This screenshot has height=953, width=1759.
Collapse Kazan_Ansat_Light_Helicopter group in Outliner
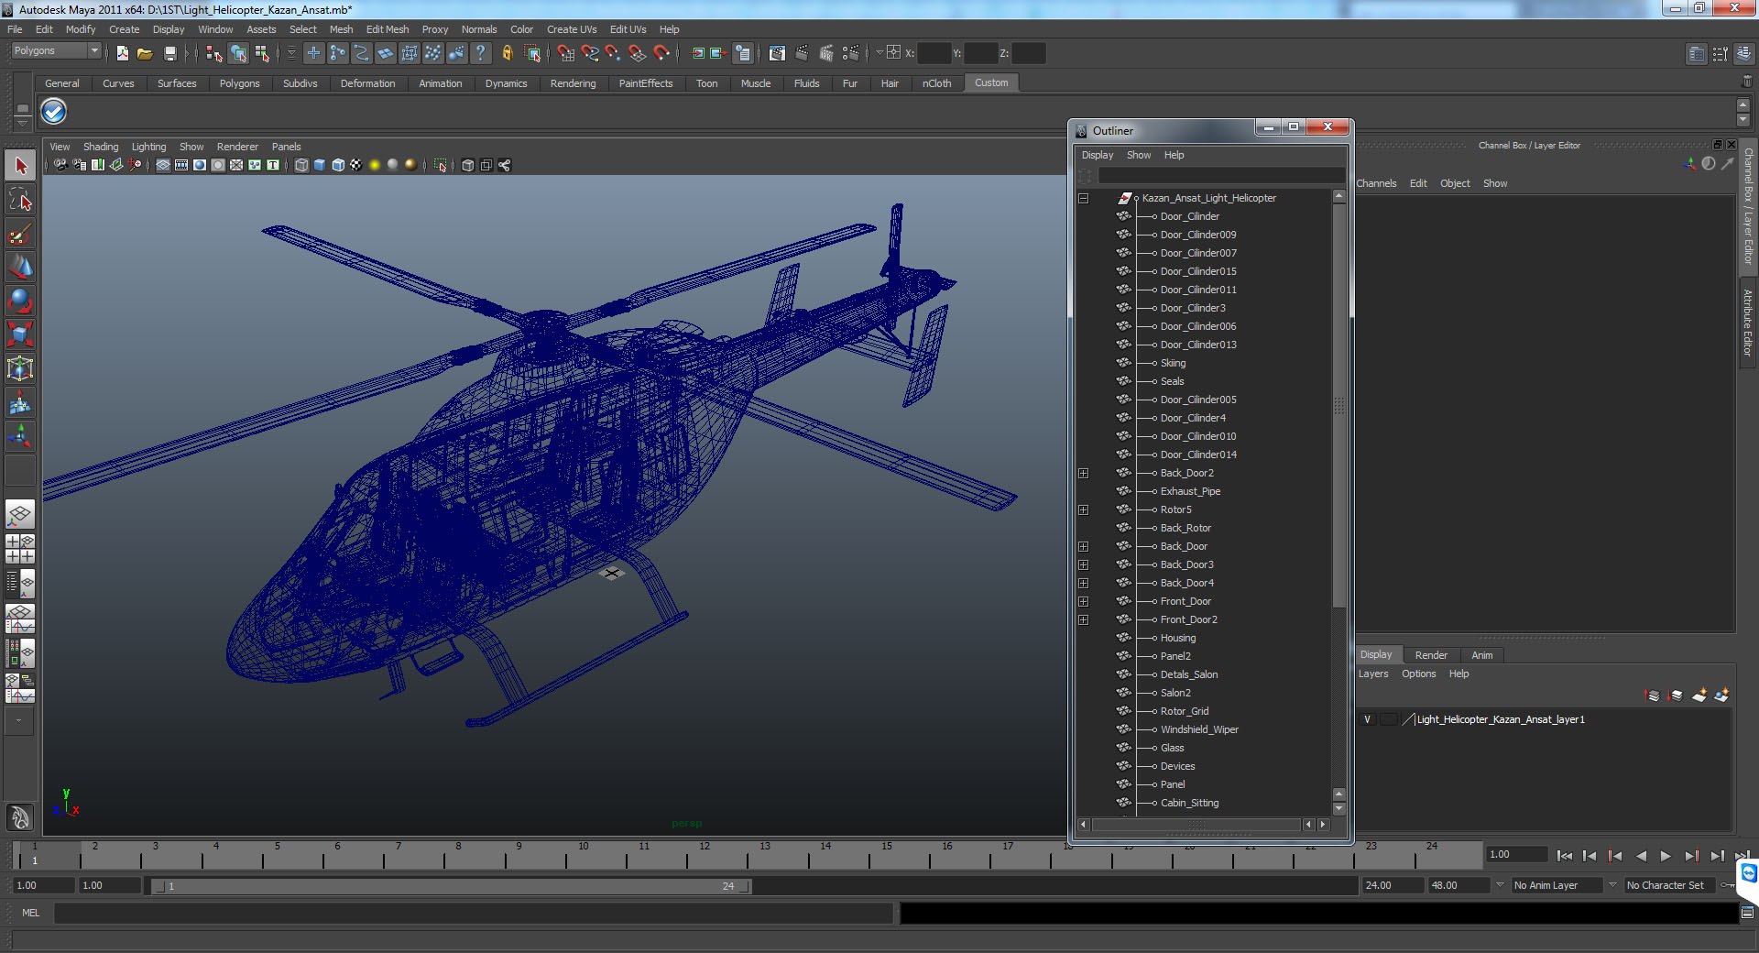(1083, 198)
